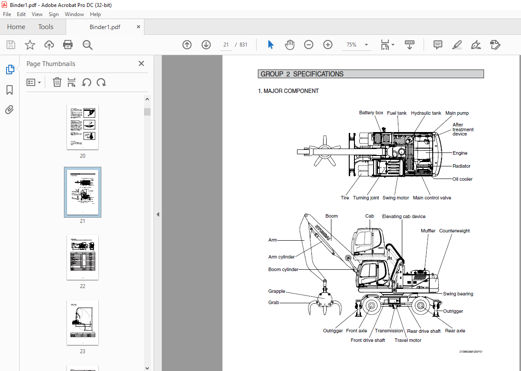Choose the Selection arrow tool
This screenshot has width=521, height=371.
(271, 45)
